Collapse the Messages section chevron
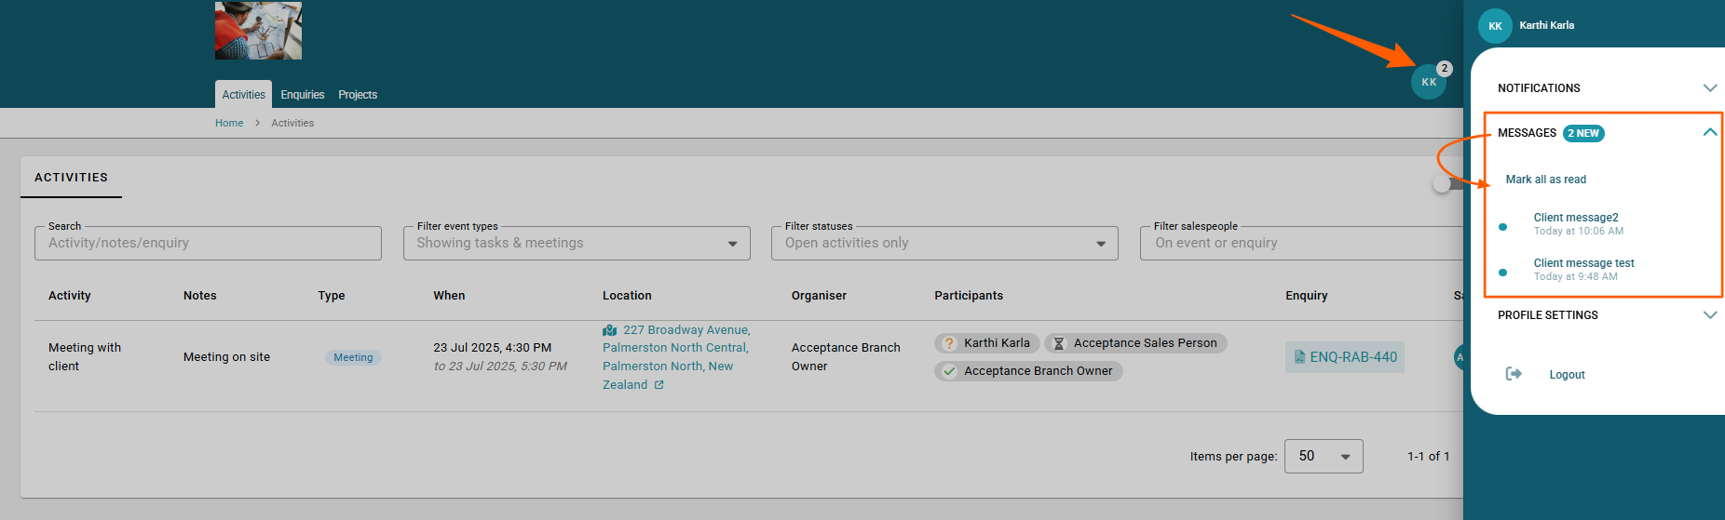The height and width of the screenshot is (520, 1725). pos(1709,132)
